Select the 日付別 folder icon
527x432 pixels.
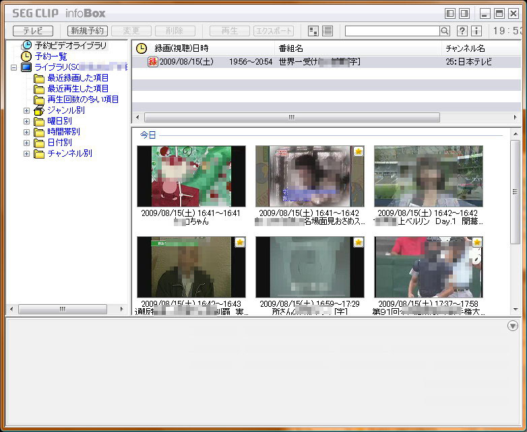pos(39,143)
